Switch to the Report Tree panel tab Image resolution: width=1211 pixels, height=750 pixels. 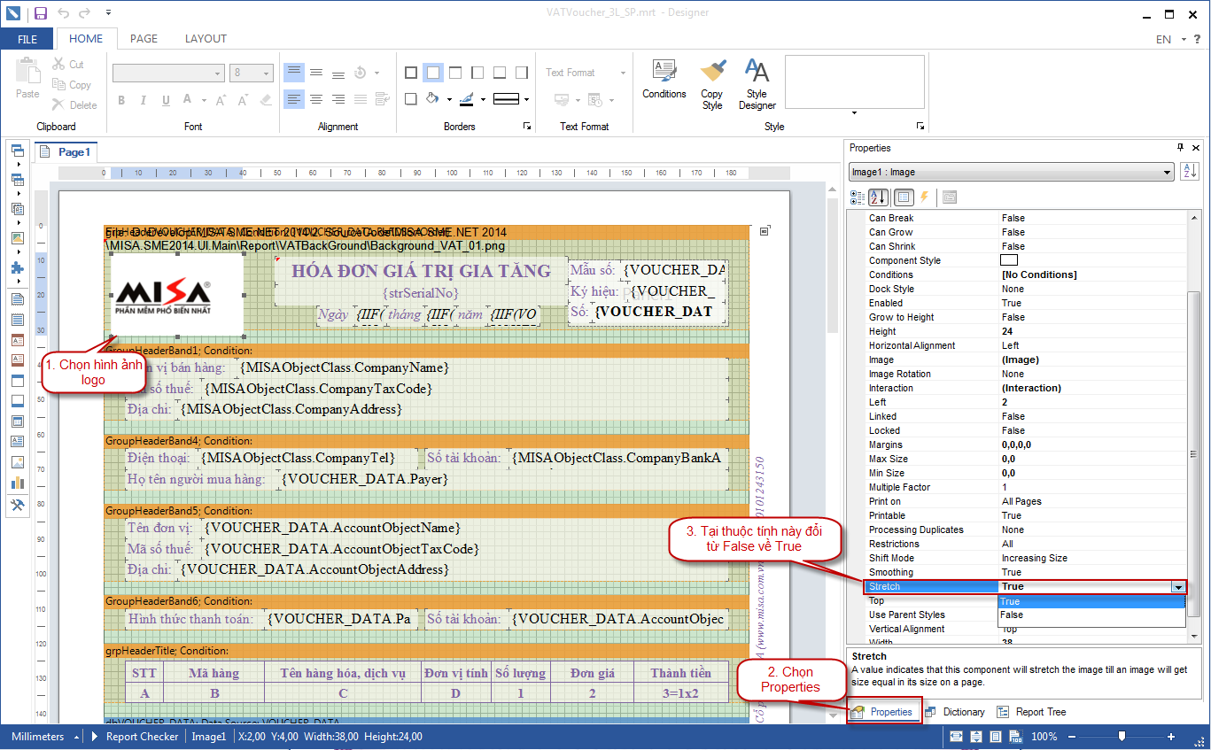tap(1032, 712)
